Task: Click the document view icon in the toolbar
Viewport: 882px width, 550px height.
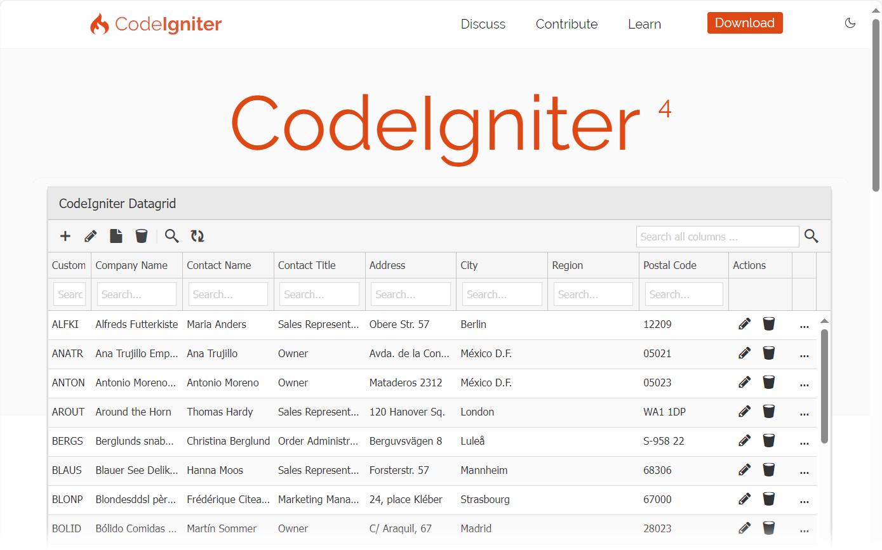Action: coord(116,236)
